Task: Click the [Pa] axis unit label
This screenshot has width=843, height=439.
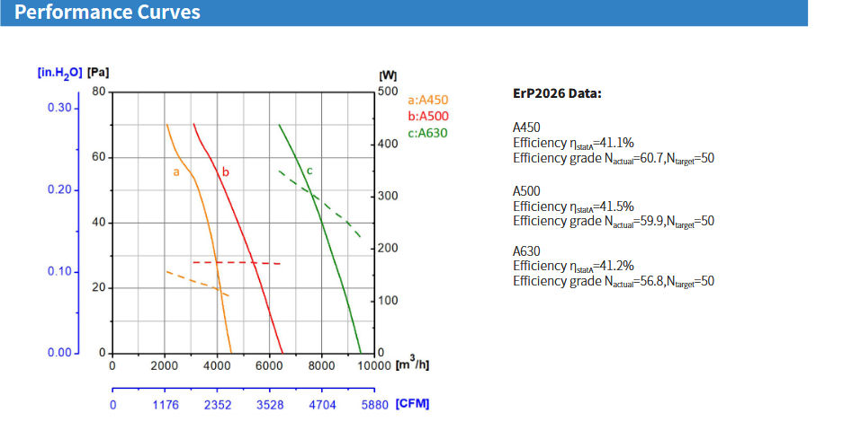Action: click(98, 73)
